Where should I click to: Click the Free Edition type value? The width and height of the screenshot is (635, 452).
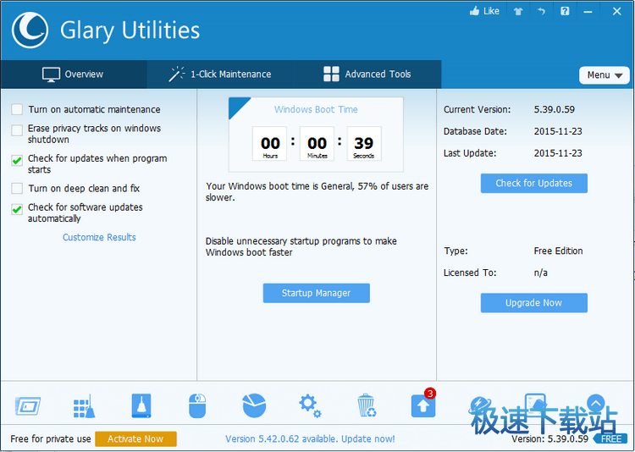tap(558, 251)
